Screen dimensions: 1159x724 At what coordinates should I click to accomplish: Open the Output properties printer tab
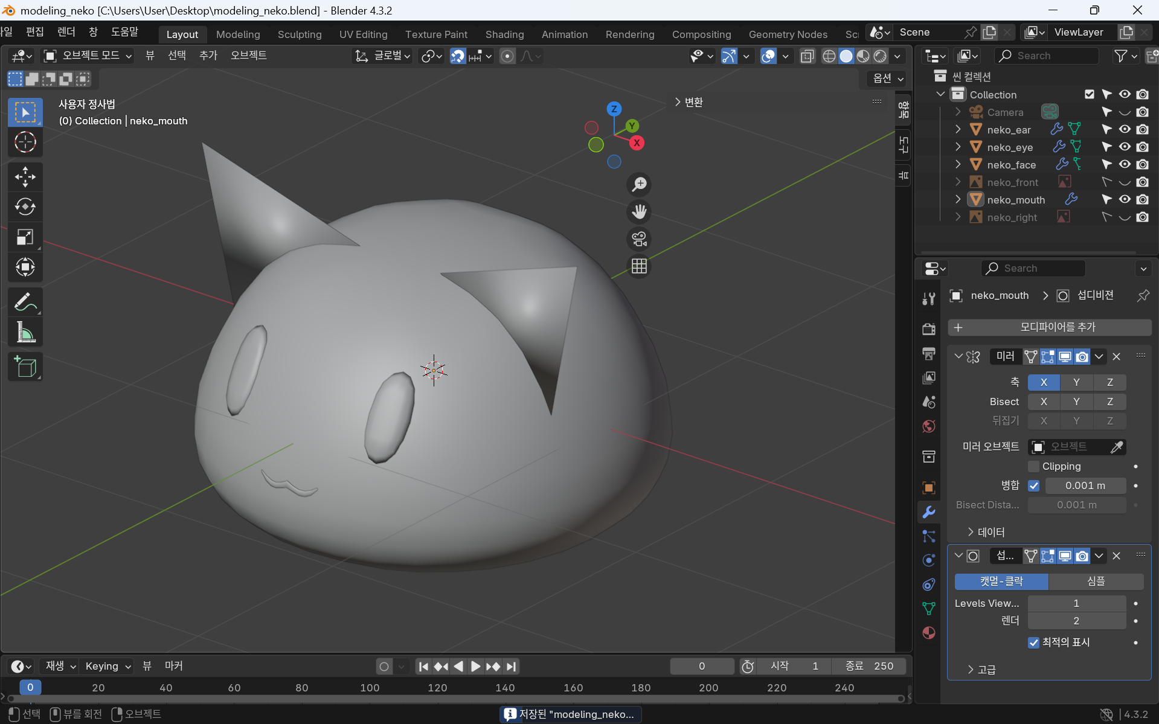[x=929, y=353]
